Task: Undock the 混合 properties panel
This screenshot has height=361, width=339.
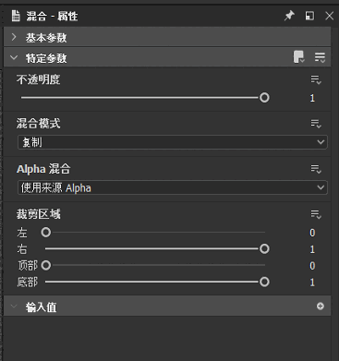Action: coord(309,16)
